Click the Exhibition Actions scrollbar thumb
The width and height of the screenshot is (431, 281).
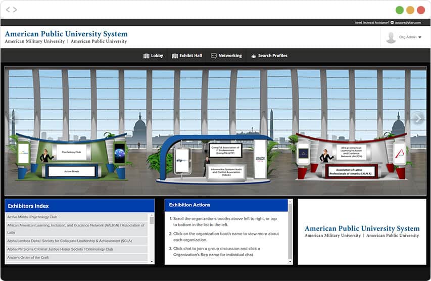point(290,231)
